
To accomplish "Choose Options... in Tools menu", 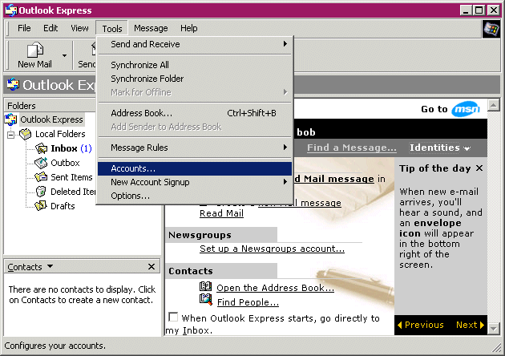I will [x=195, y=196].
